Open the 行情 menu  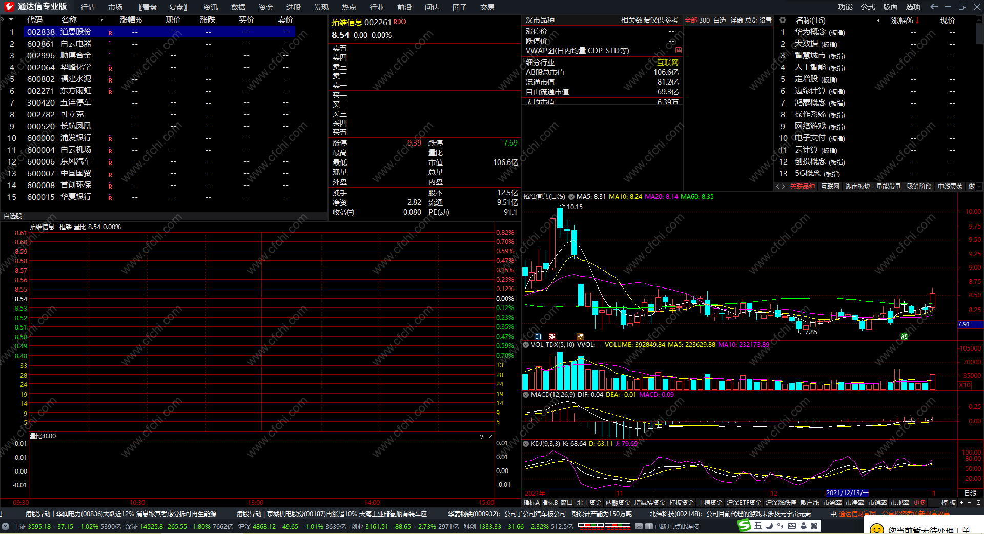(x=88, y=7)
